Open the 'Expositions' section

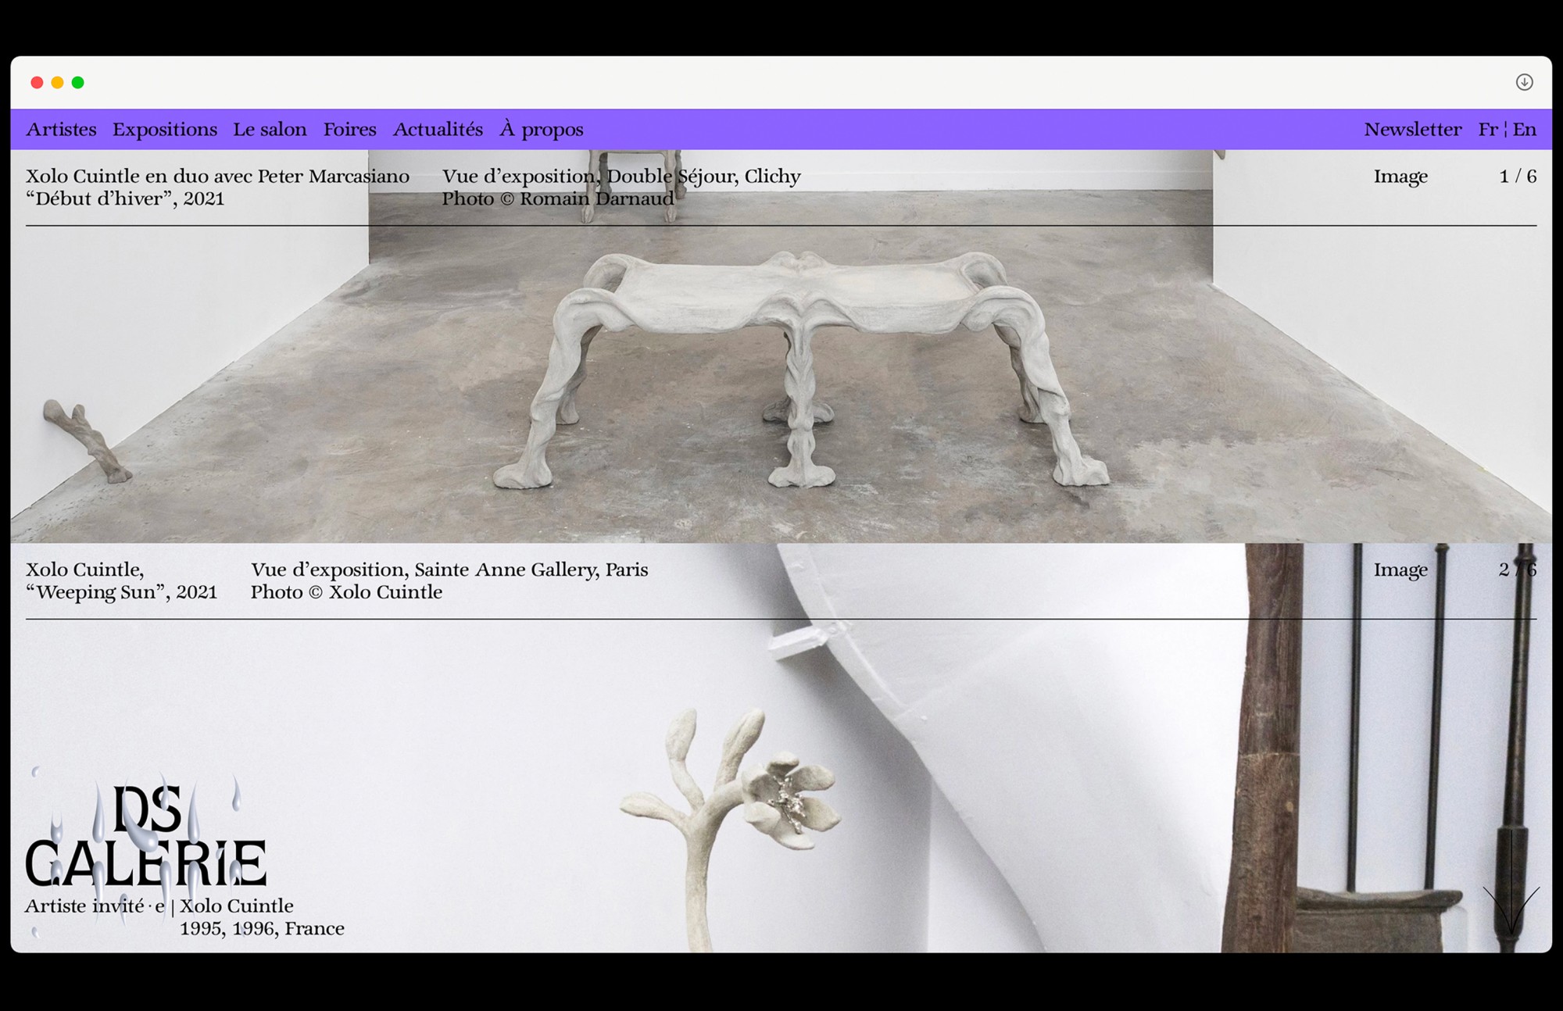tap(166, 130)
